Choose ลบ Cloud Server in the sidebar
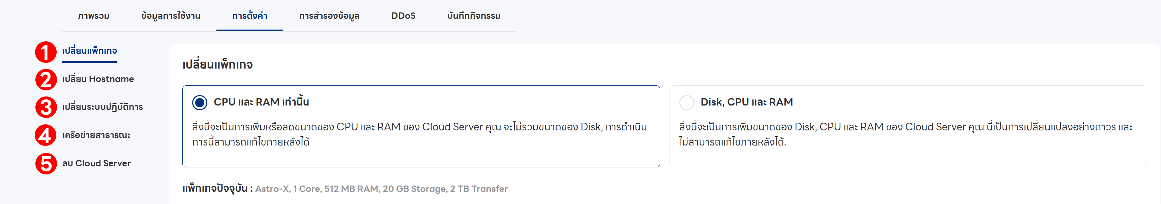The image size is (1161, 204). pos(96,164)
